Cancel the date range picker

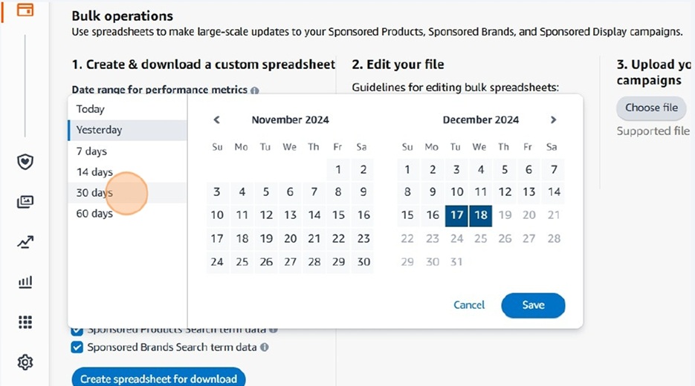(x=469, y=305)
